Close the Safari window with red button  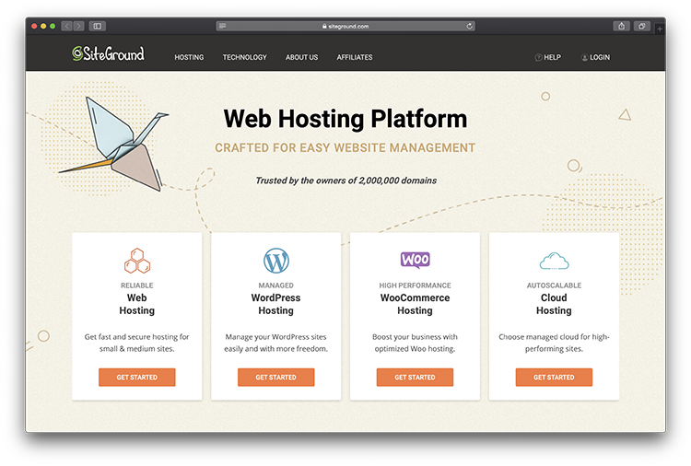click(34, 26)
